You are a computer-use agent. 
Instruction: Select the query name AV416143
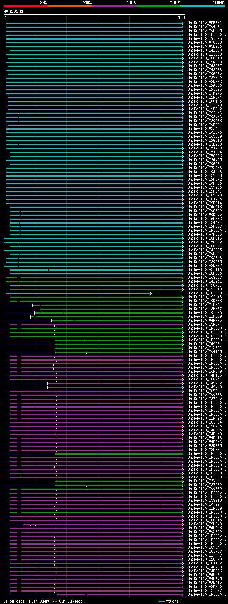[x=14, y=11]
